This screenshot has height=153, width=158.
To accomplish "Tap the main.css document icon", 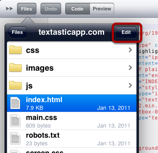I will (x=15, y=121).
